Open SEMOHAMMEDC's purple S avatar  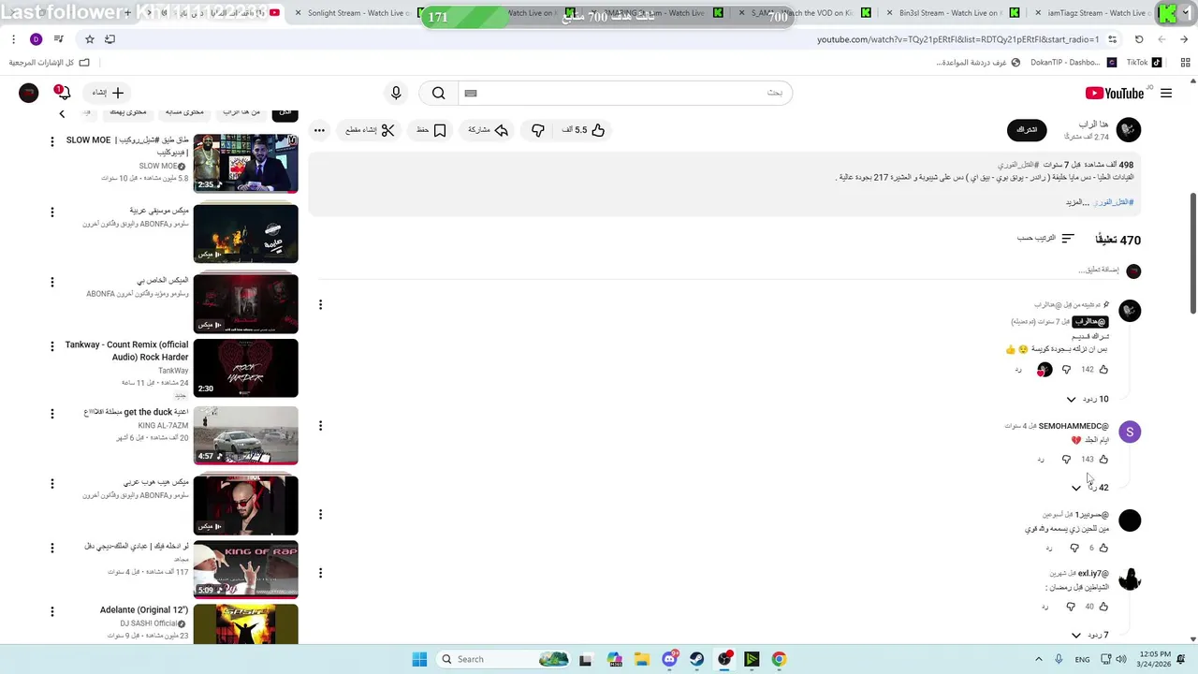pos(1130,432)
